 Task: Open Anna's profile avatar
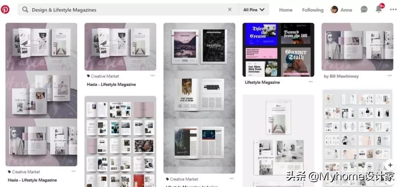(x=334, y=10)
